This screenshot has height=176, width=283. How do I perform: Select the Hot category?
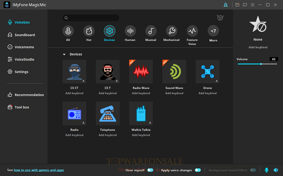(x=89, y=31)
